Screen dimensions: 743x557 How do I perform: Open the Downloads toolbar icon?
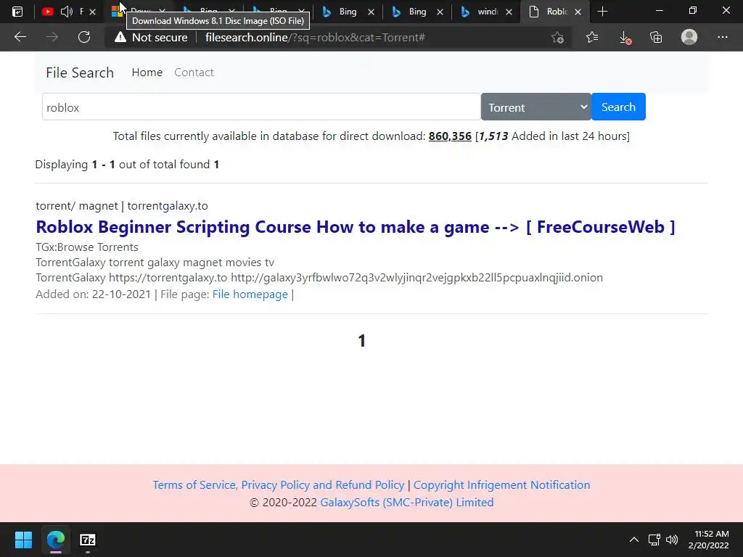(x=625, y=38)
